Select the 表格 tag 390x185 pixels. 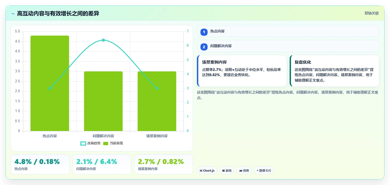coord(227,171)
